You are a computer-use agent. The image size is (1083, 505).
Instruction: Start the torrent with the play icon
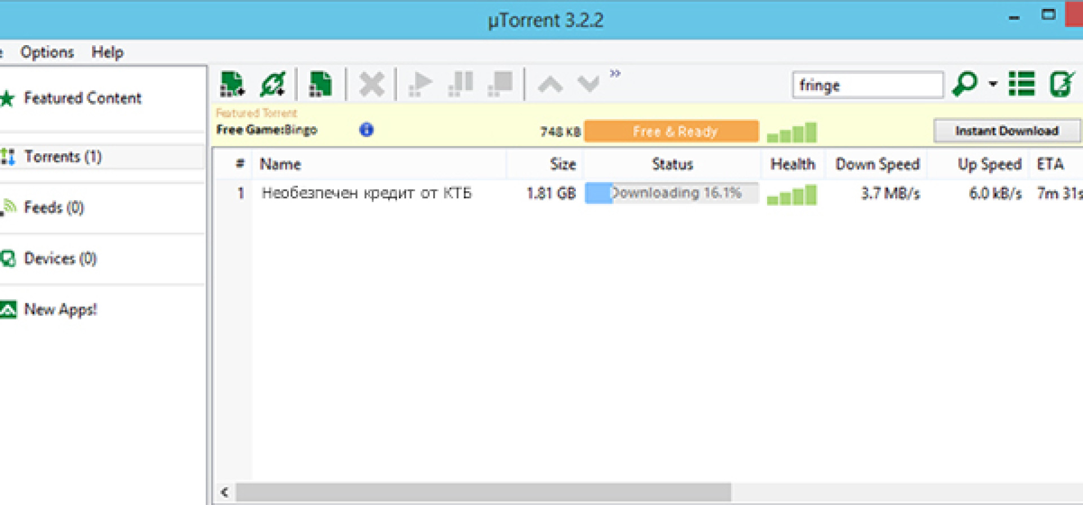[420, 85]
